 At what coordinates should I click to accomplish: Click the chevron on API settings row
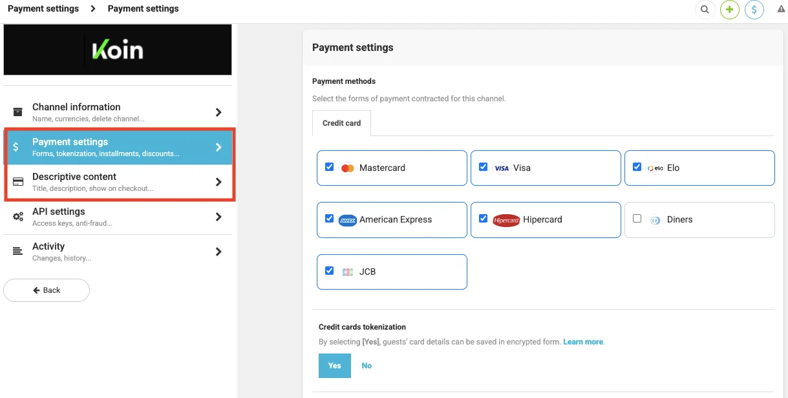tap(218, 217)
